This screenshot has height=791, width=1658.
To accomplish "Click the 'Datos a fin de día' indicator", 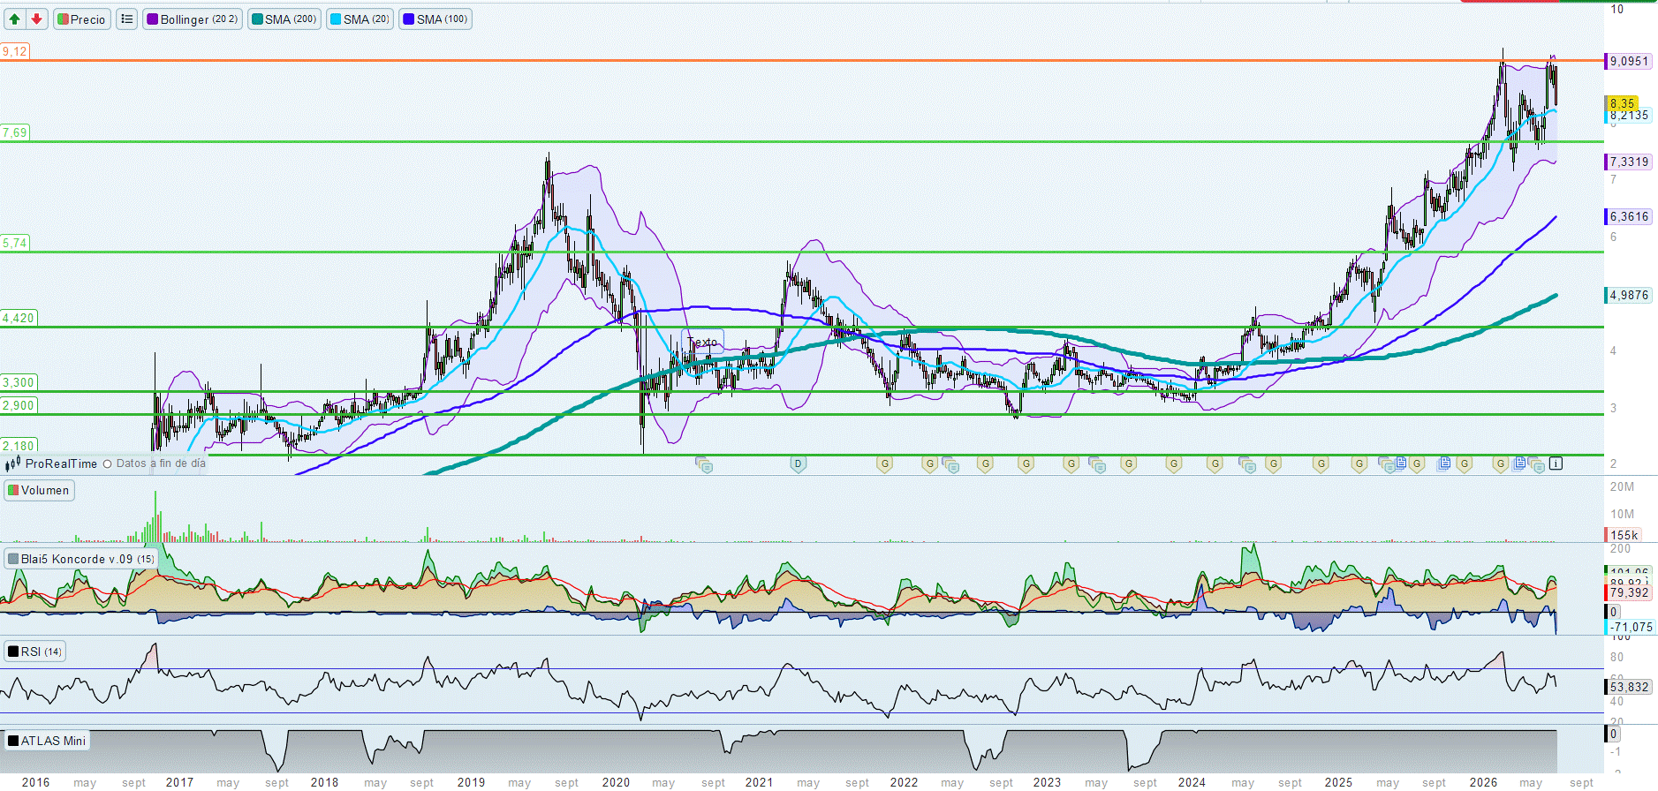I will click(x=155, y=463).
